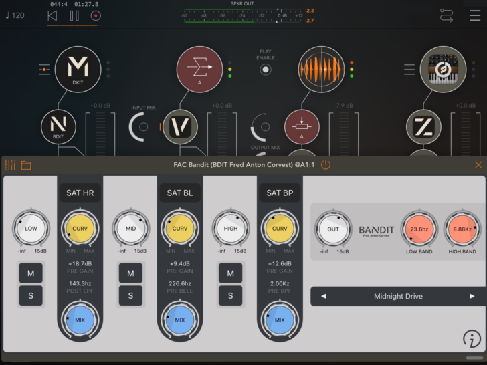Go to previous preset arrow
487x365 pixels.
click(323, 296)
